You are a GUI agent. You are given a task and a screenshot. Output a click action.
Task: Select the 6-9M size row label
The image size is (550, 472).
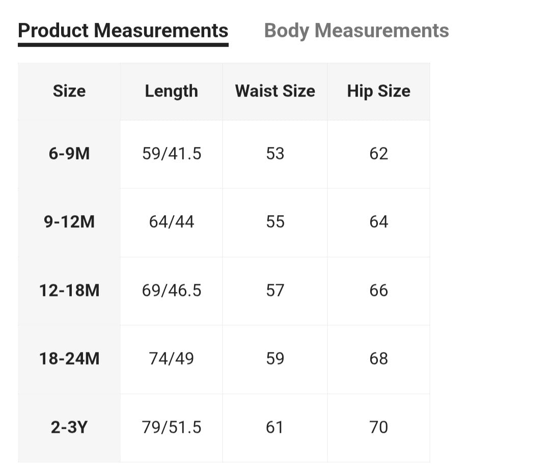69,154
